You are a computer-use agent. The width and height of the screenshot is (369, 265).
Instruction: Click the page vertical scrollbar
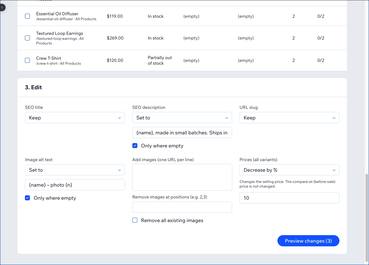point(367,217)
